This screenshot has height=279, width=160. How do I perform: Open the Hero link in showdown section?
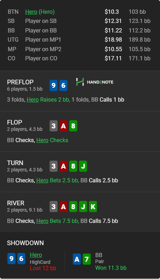(36, 255)
